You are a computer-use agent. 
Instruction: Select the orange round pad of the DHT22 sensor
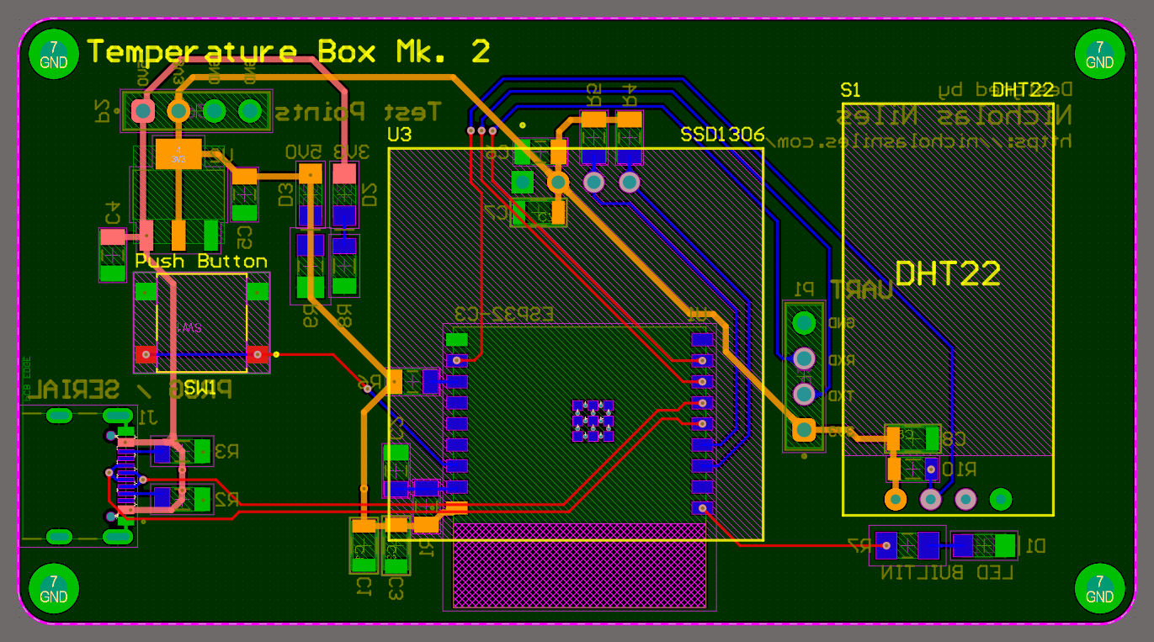(895, 499)
